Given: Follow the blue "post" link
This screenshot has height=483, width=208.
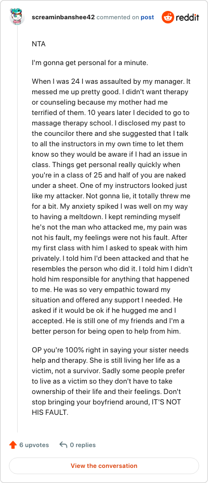Looking at the screenshot, I should [x=147, y=17].
